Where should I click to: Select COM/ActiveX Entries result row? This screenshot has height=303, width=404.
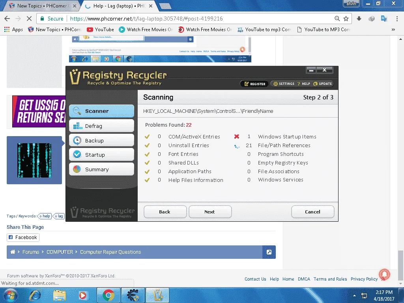point(182,137)
